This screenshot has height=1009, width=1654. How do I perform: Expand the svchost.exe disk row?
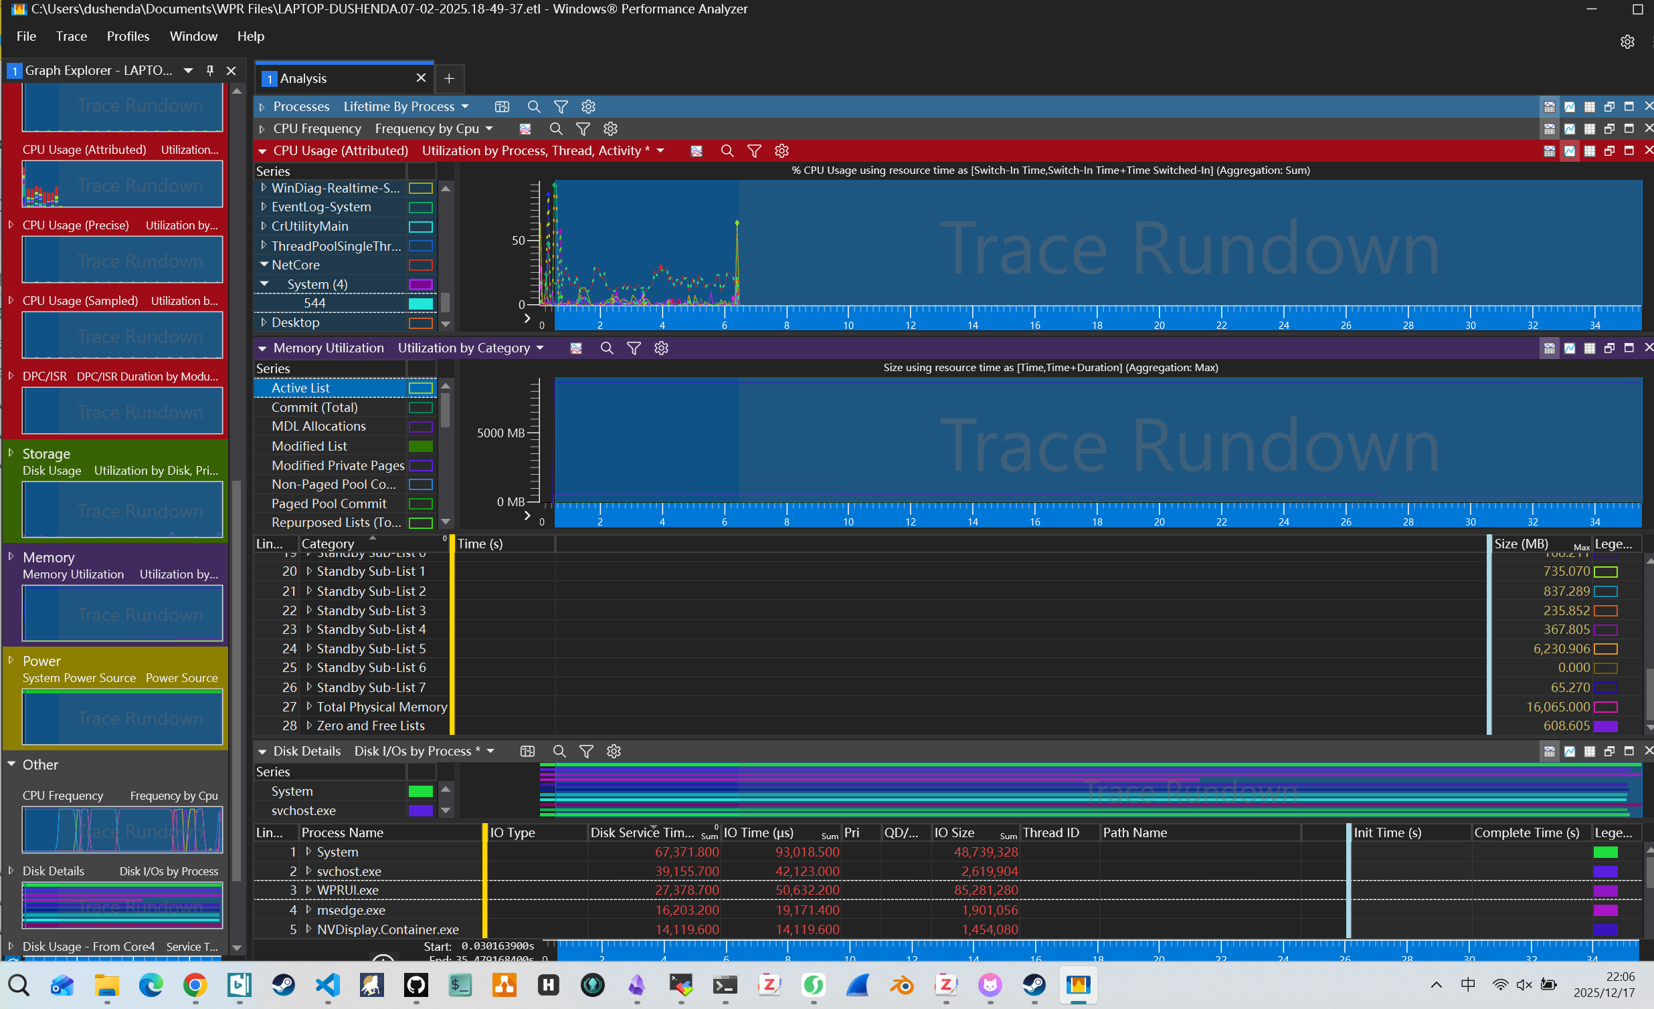[x=308, y=871]
